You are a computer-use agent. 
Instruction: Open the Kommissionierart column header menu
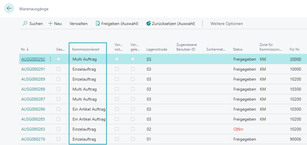(x=86, y=49)
